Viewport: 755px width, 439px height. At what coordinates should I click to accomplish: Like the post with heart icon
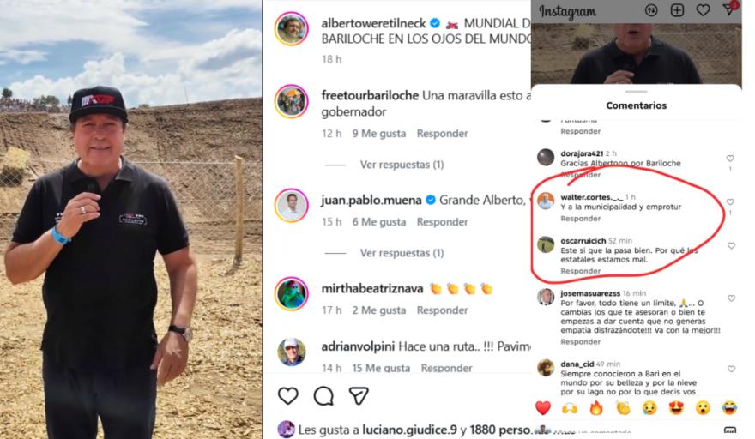tap(288, 395)
